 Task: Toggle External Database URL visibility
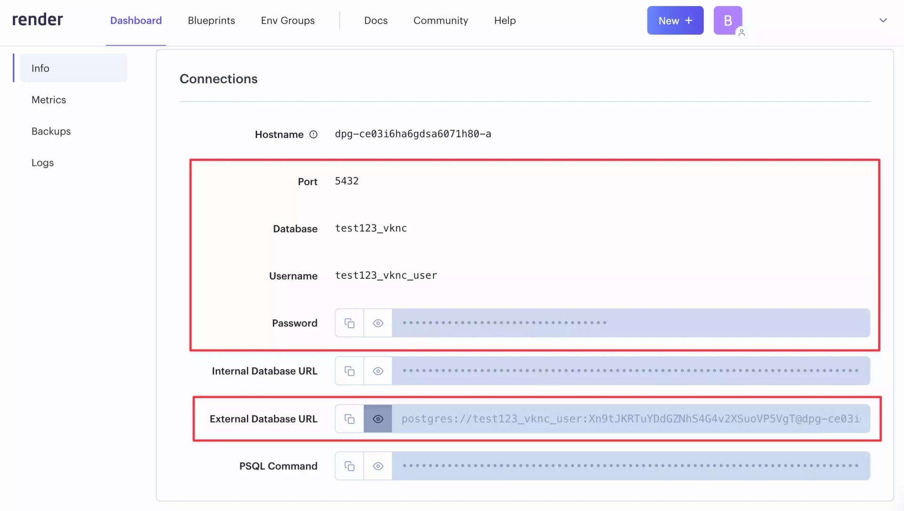(x=378, y=418)
